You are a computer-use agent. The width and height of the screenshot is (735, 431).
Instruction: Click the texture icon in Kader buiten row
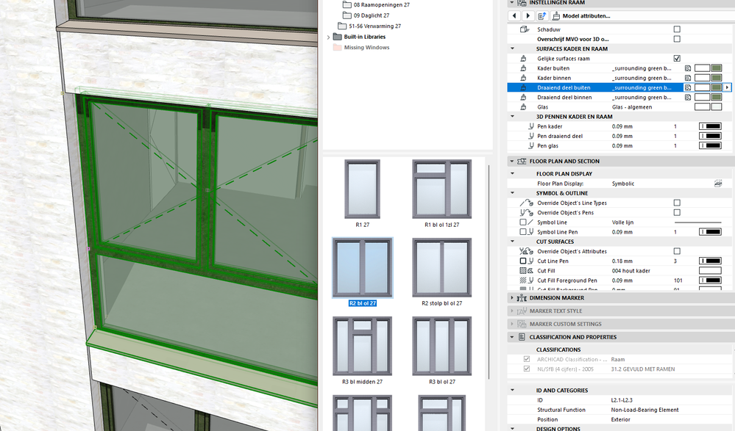(x=688, y=68)
